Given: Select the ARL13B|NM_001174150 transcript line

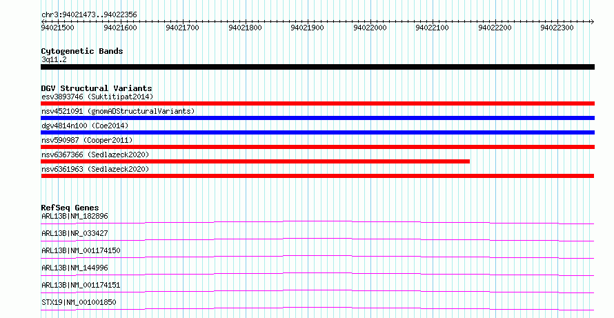Looking at the screenshot, I should [x=317, y=257].
